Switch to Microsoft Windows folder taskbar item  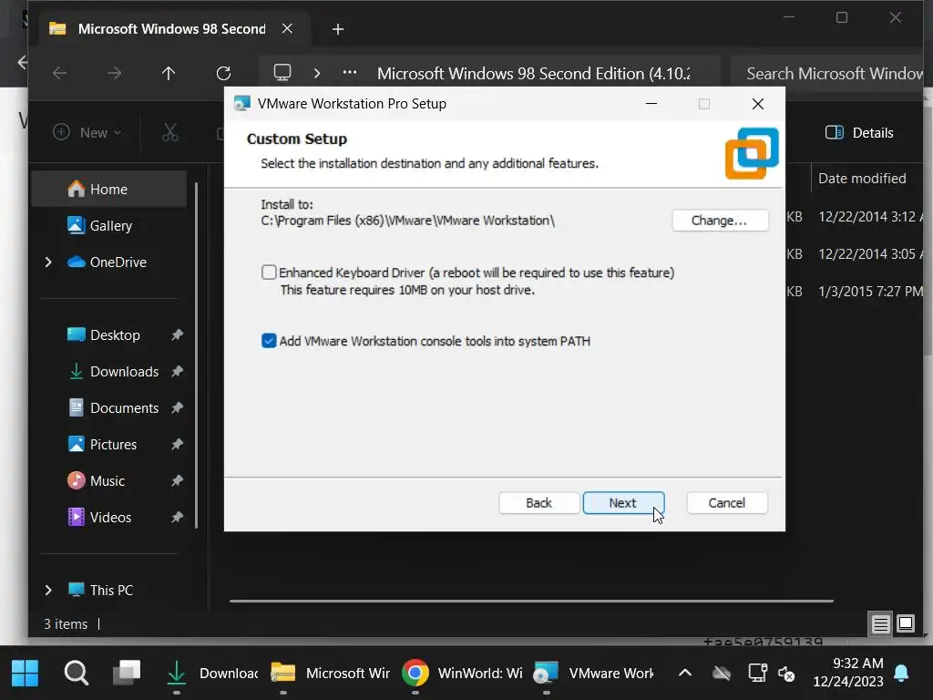pos(330,674)
